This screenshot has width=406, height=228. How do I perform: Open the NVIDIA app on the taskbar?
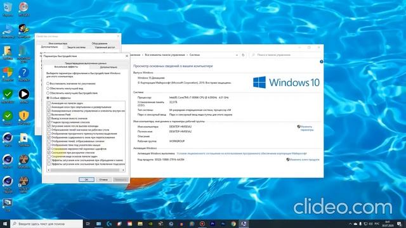[150, 224]
